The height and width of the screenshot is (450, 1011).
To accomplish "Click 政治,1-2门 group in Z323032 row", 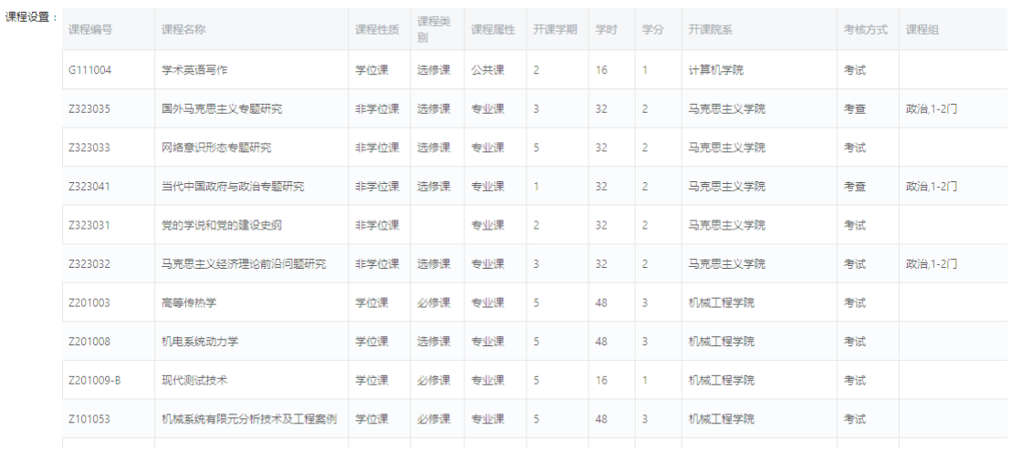I will 932,264.
